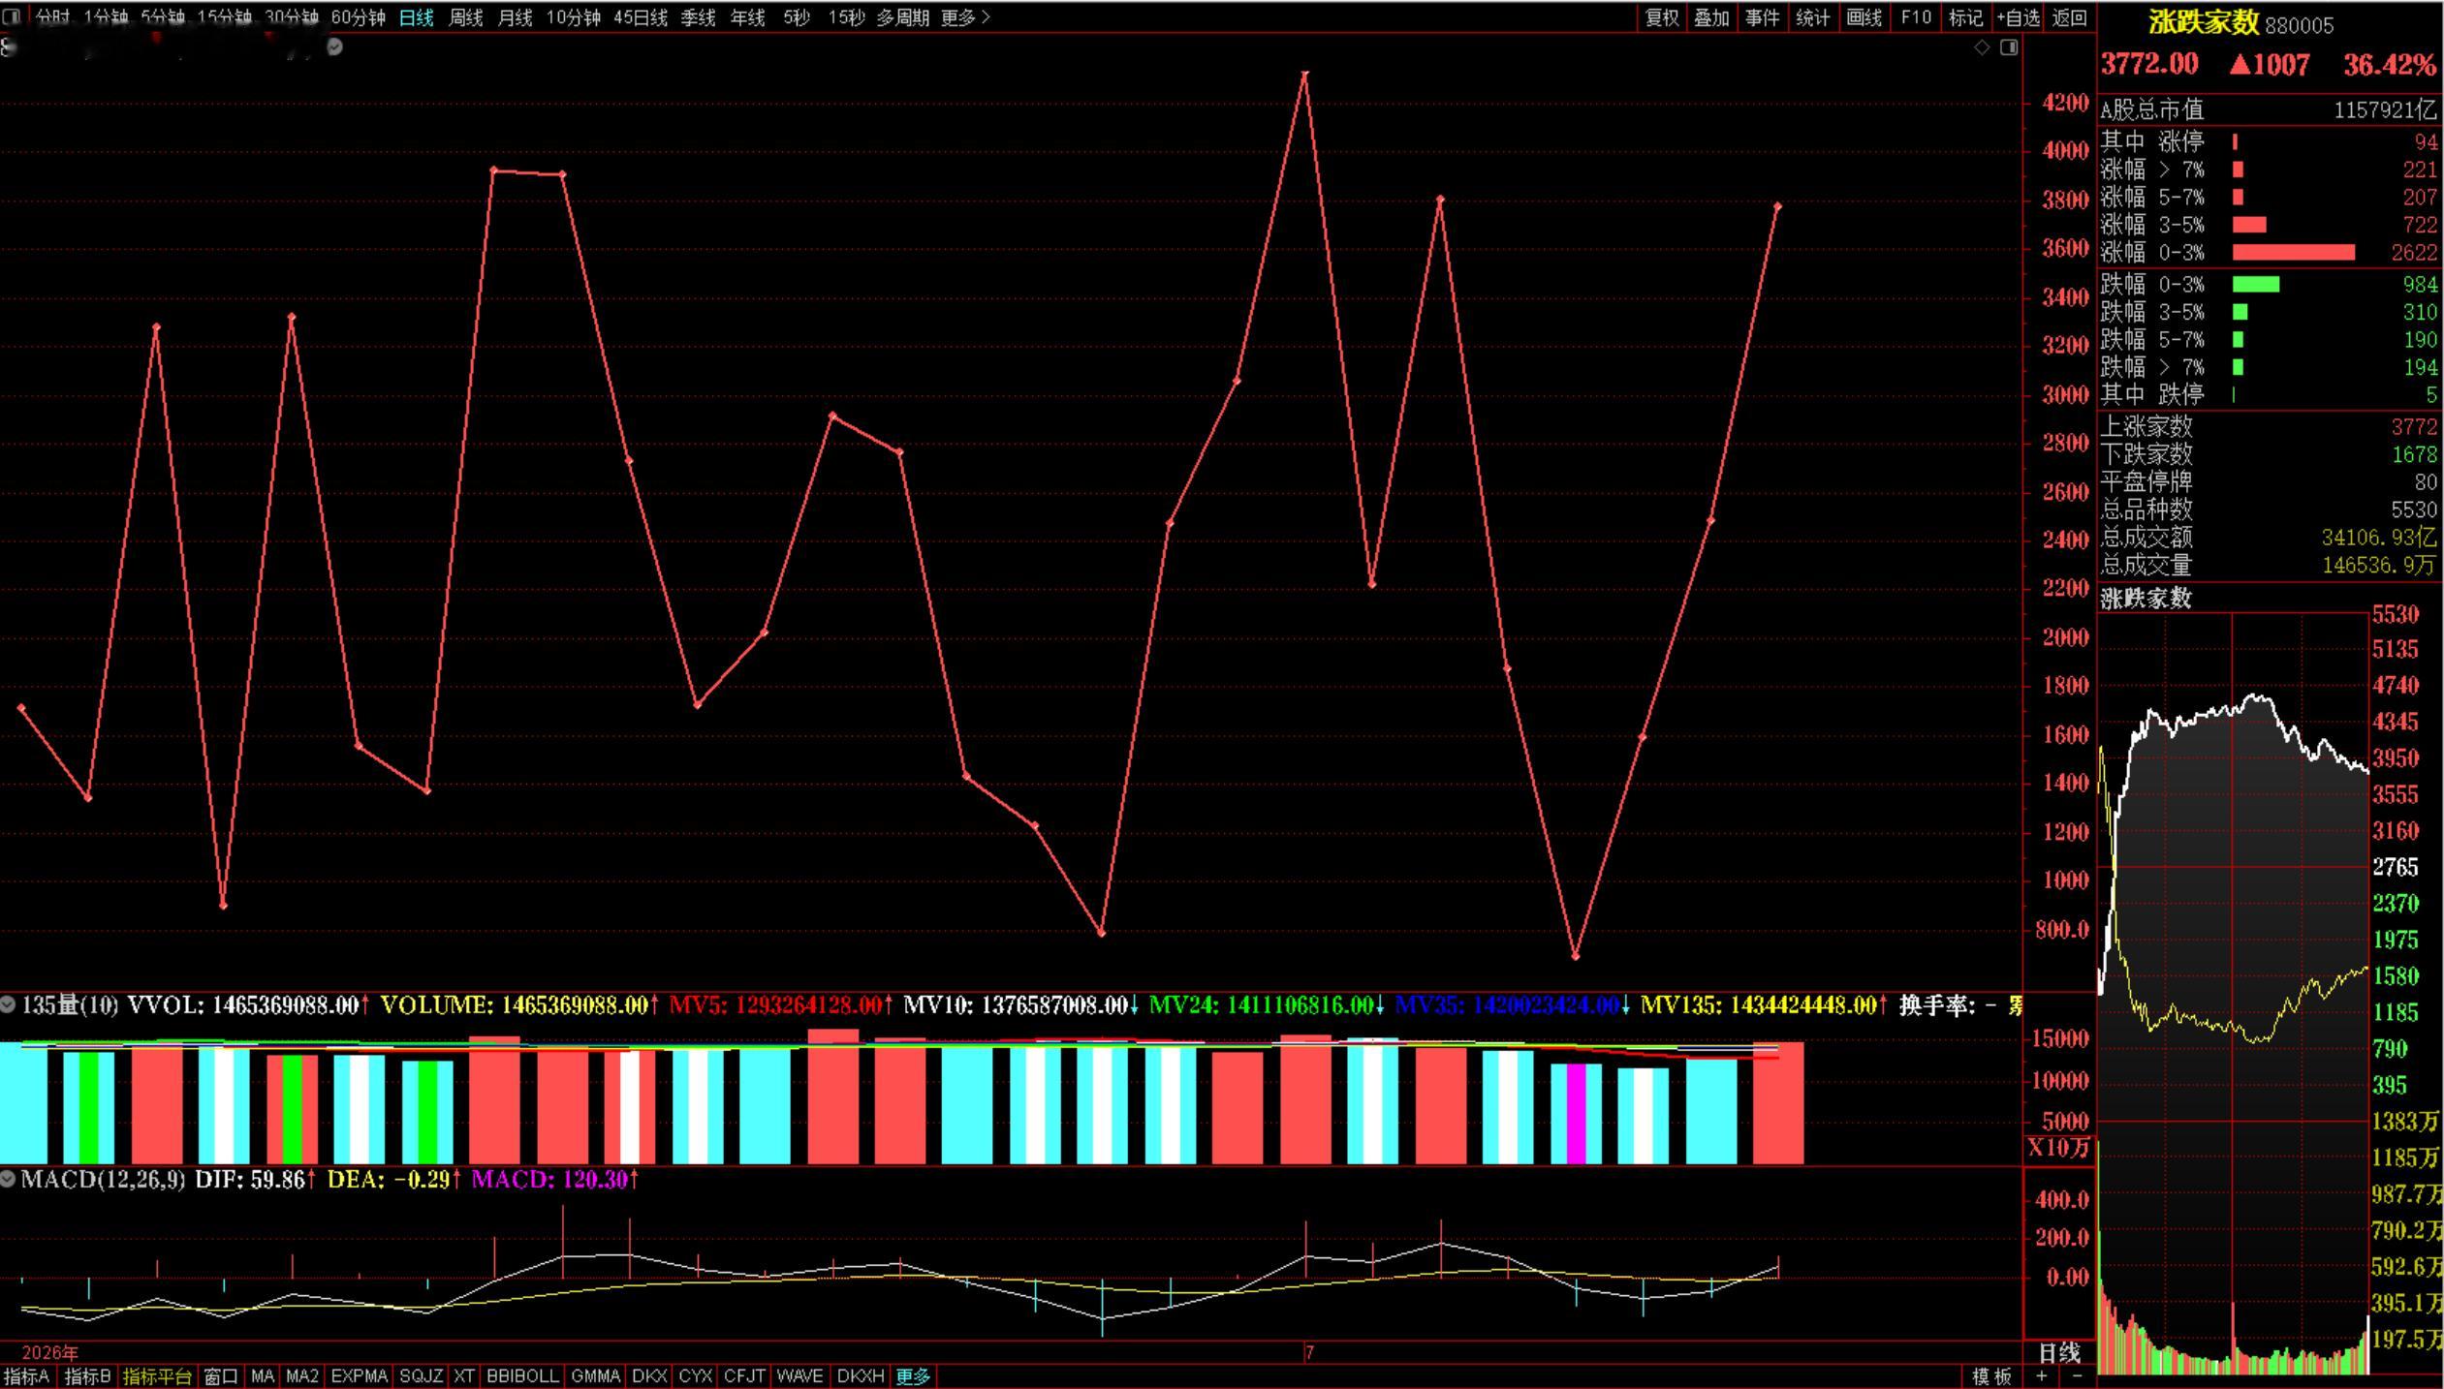Open the 模板 template button

coord(1991,1376)
